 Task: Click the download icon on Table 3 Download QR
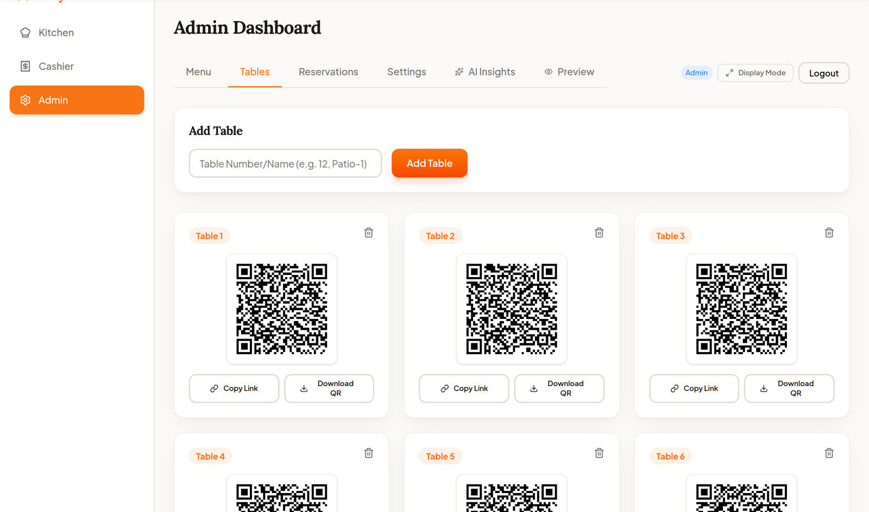coord(764,388)
